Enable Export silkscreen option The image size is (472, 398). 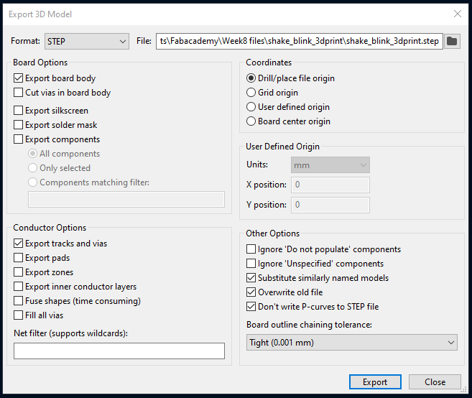[19, 111]
